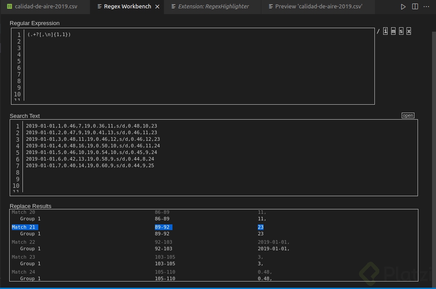Click line number 5 in the regex editor
Screen dimensions: 436x289
tap(19, 61)
